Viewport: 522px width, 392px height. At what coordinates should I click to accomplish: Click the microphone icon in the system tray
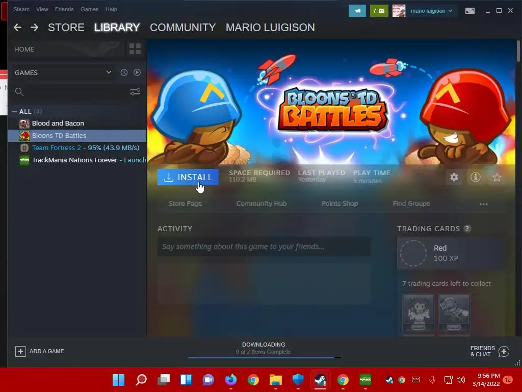[432, 380]
